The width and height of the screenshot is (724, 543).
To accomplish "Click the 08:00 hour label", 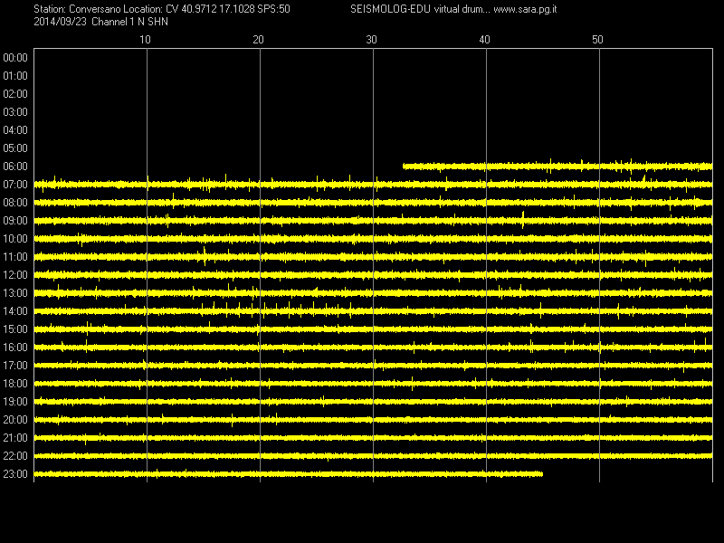I will pos(15,203).
